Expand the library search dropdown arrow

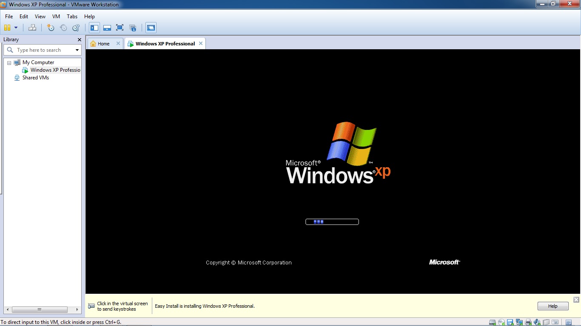click(77, 50)
